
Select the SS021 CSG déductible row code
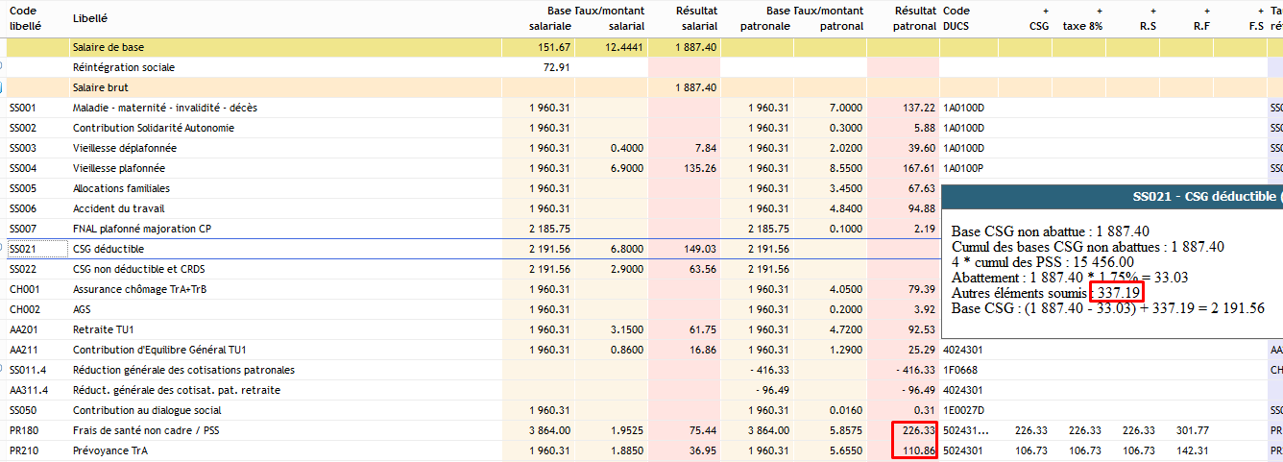[22, 249]
